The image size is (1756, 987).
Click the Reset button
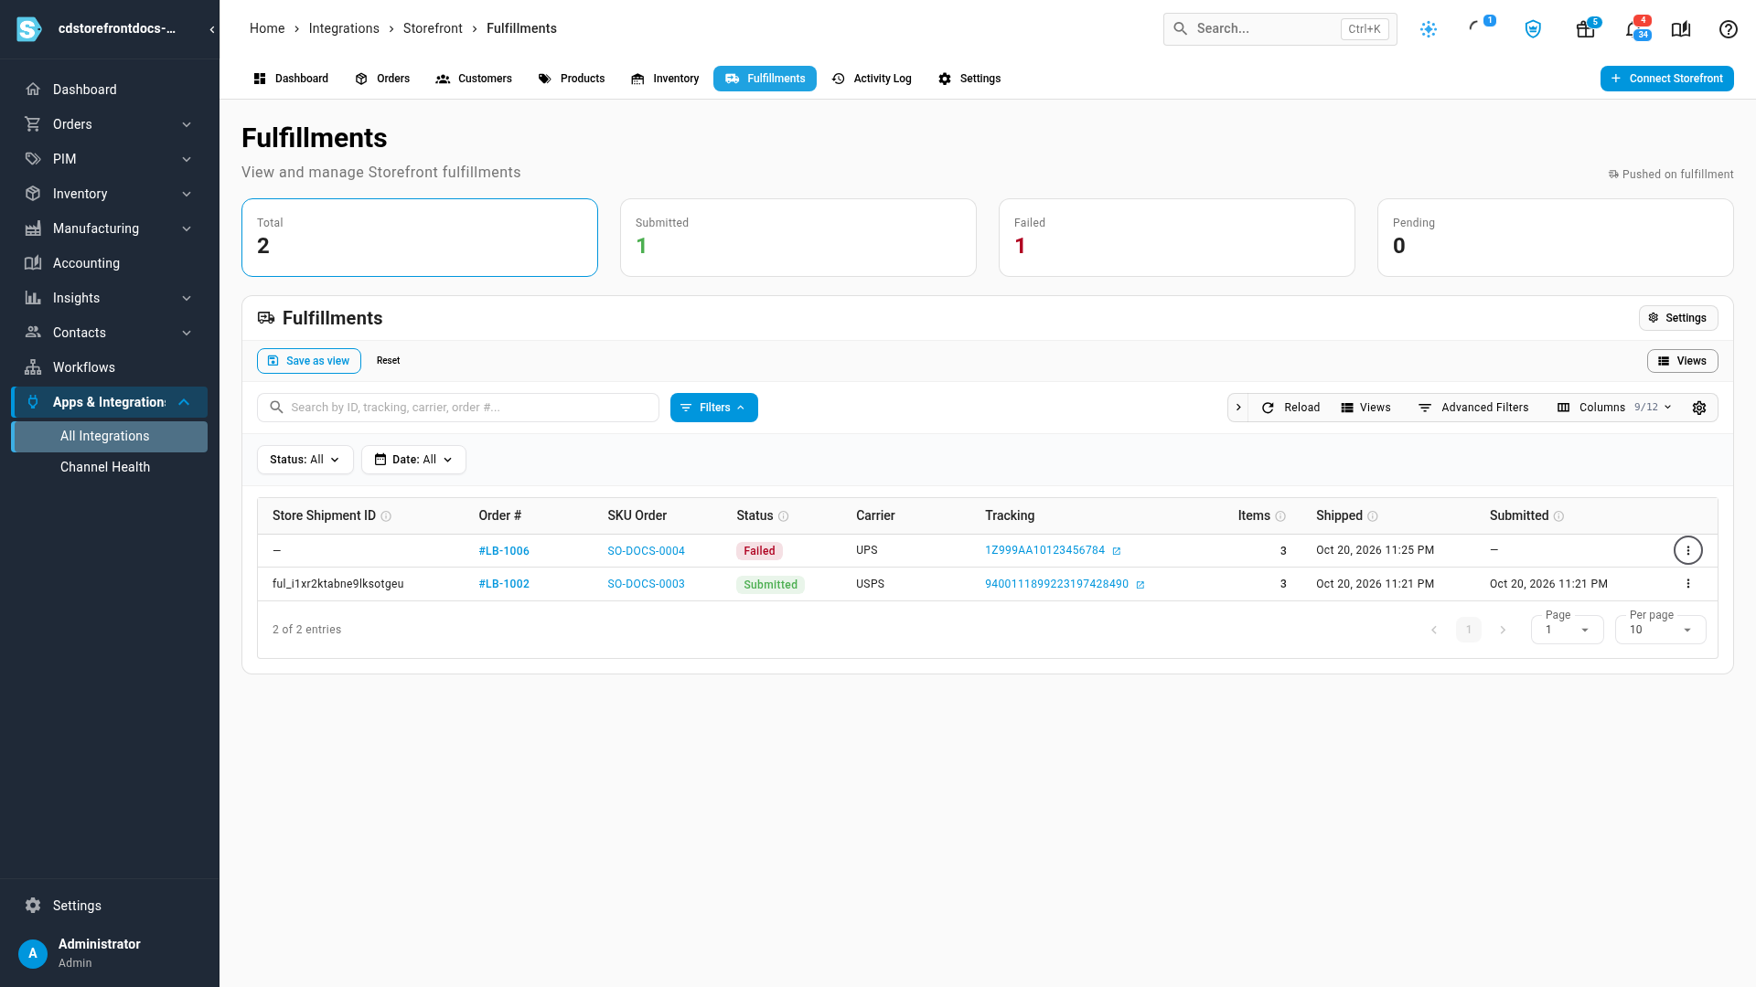(388, 361)
